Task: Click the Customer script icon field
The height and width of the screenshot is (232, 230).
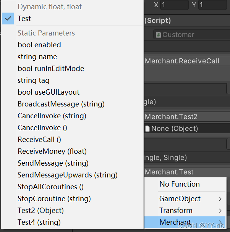Action: coord(158,35)
